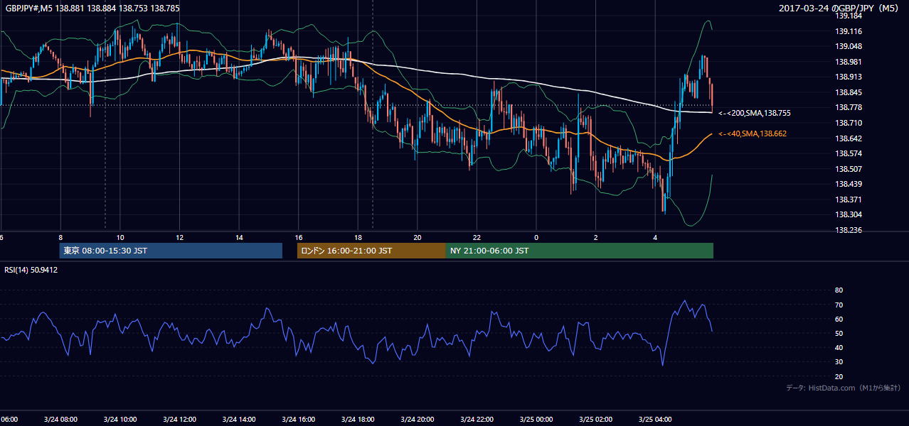Click the RSI(14) 50.9412 indicator label

click(31, 270)
